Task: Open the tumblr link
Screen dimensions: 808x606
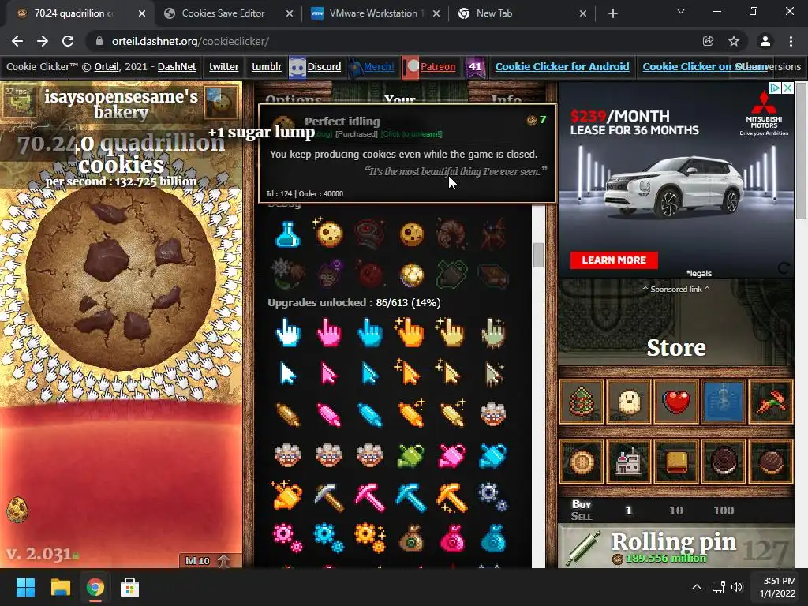Action: [x=267, y=66]
